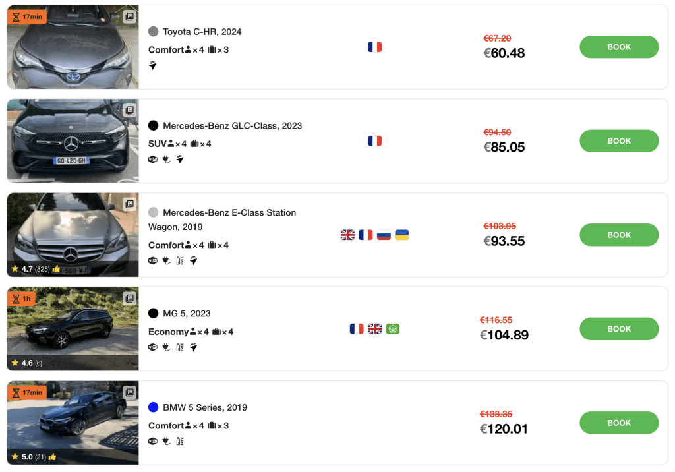Click the black color swatch beside MG 5
This screenshot has height=472, width=675.
(152, 313)
